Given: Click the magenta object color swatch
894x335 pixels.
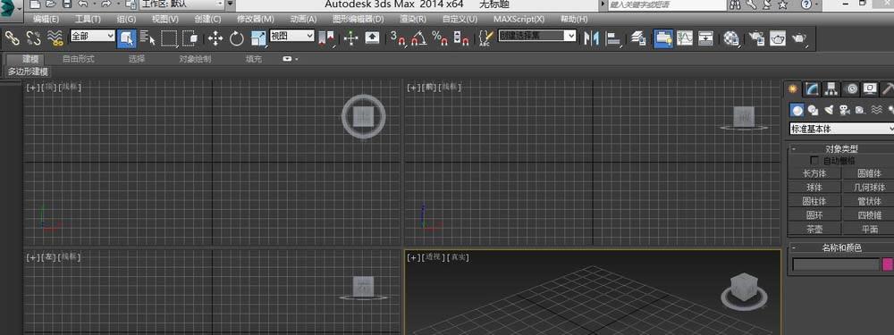Looking at the screenshot, I should tap(888, 264).
